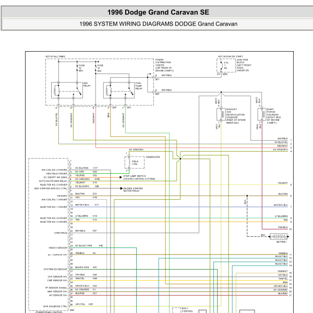Click 'AUTO SHUTDOWN RELAY' pin label
The height and width of the screenshot is (313, 313).
53,181
